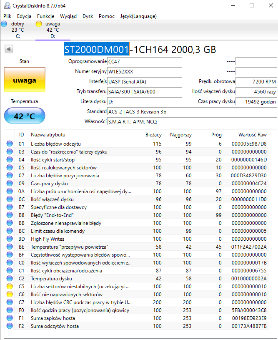
Task: Click status icon for BC Limit czasu dla komendy
Action: 10,231
